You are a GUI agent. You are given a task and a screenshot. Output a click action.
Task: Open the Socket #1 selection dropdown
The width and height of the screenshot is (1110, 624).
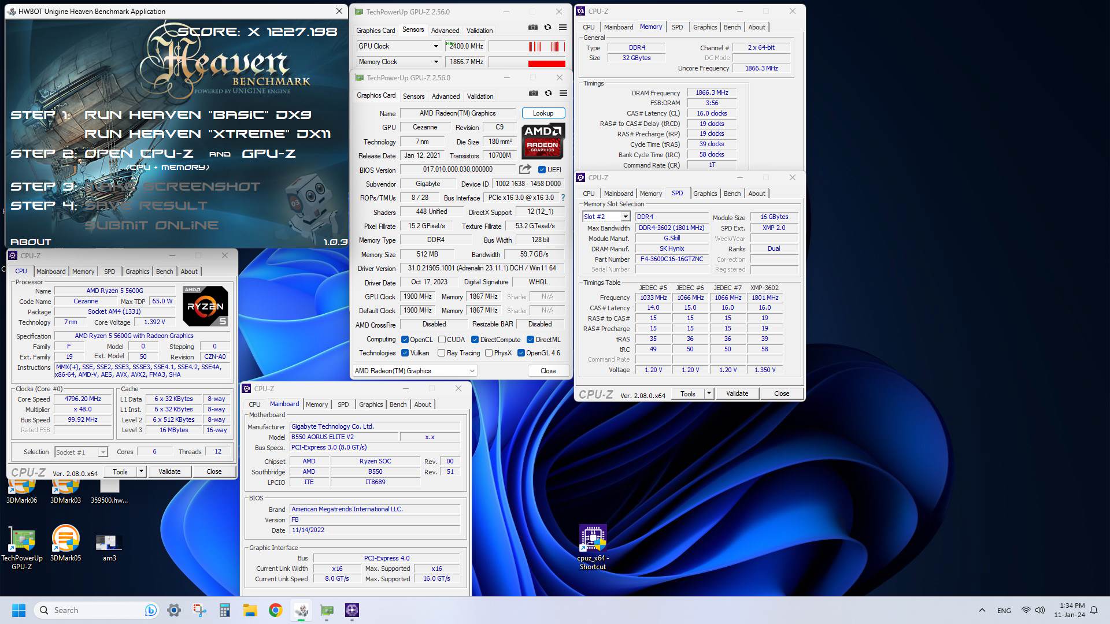(x=102, y=452)
